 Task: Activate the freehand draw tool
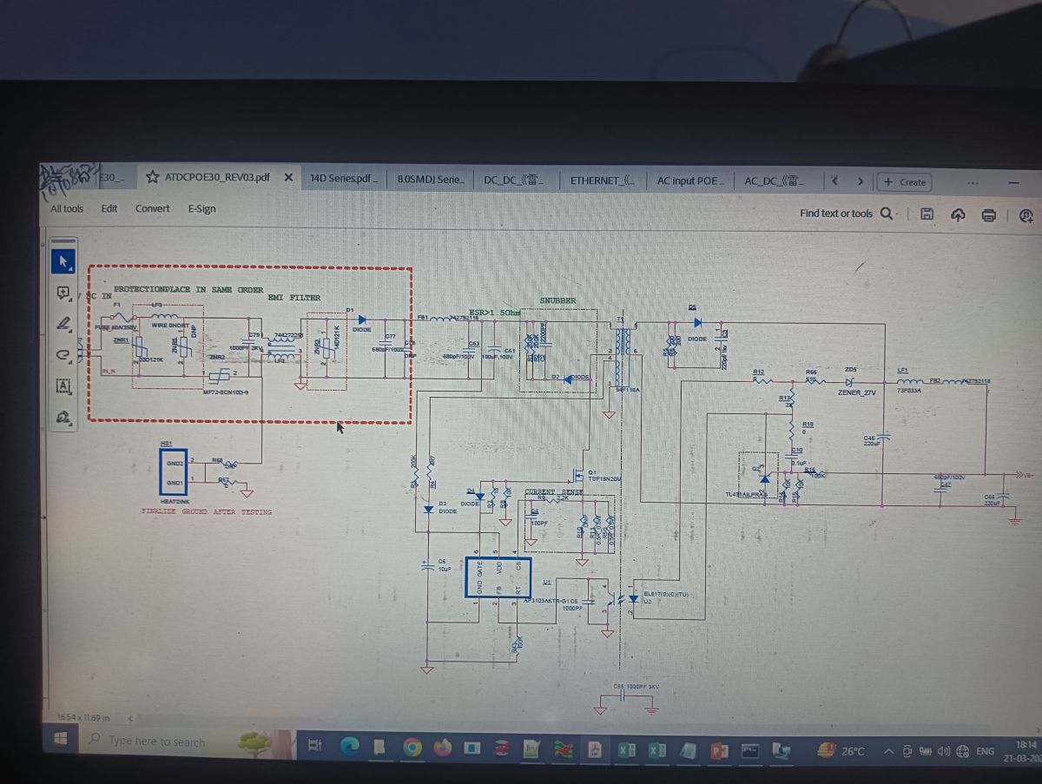(63, 353)
